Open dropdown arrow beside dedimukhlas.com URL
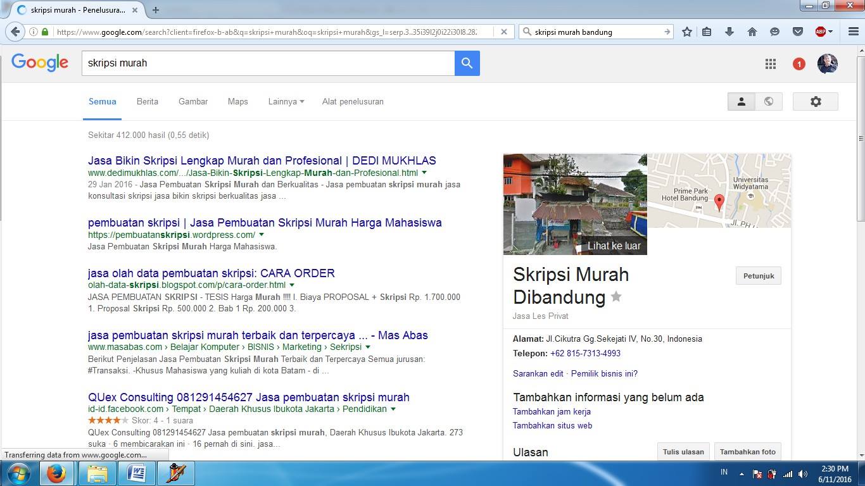Image resolution: width=865 pixels, height=486 pixels. point(424,173)
